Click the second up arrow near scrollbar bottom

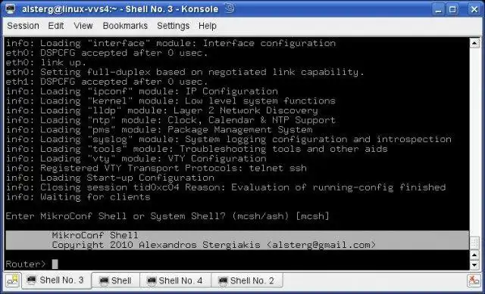474,255
